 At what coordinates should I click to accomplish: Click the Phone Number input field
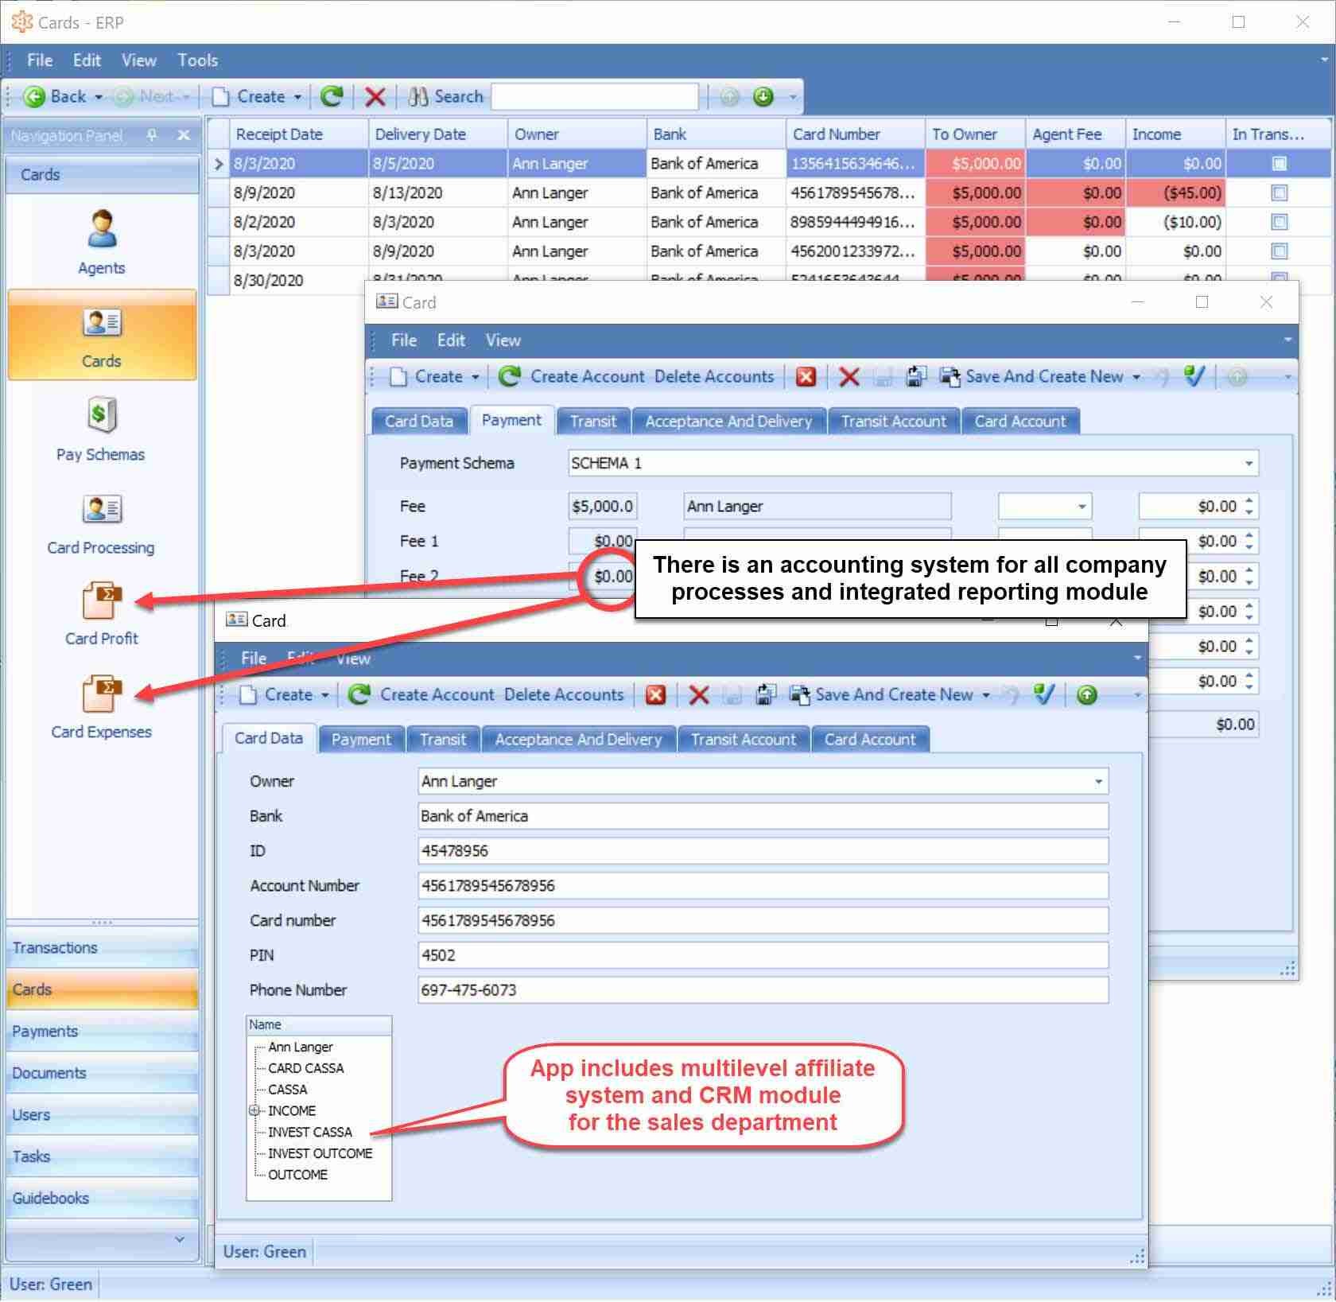[x=762, y=990]
